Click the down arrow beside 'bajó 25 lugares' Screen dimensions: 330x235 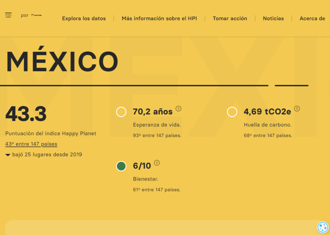pyautogui.click(x=8, y=155)
